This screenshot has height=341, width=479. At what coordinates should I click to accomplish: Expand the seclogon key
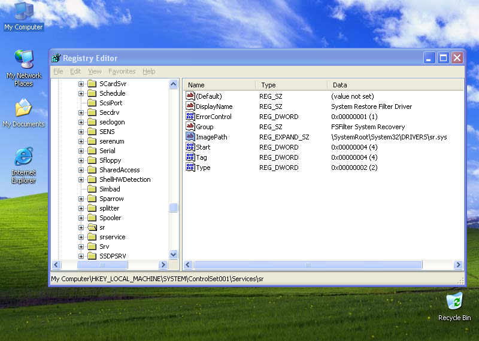81,122
